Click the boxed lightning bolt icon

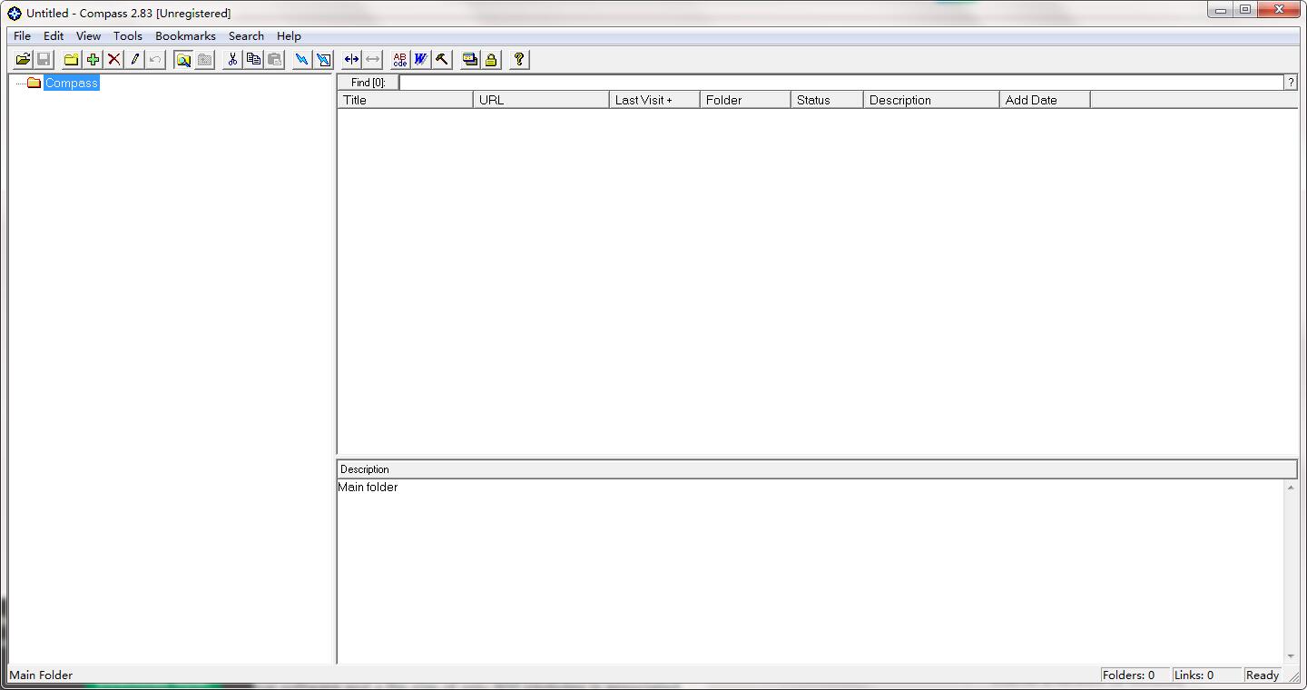323,60
